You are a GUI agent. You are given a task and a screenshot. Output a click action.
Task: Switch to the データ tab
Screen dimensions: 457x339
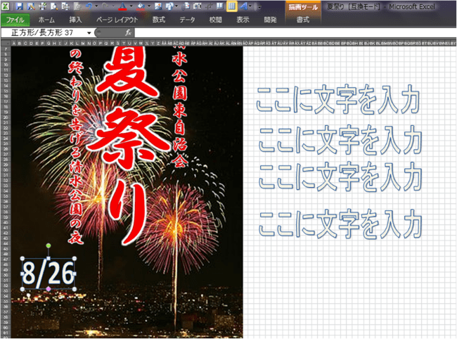pos(187,20)
